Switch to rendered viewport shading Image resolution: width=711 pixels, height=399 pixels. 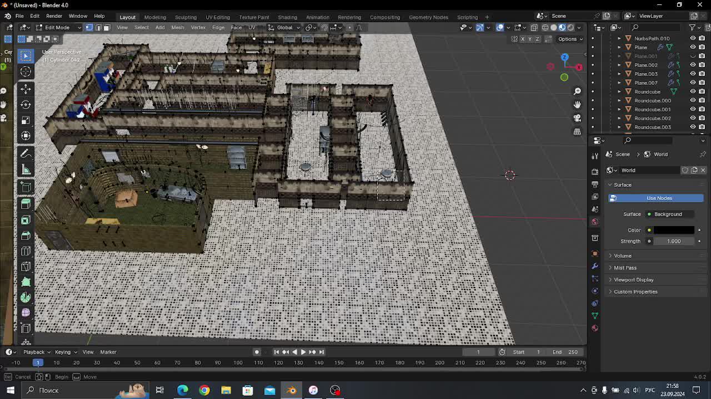(570, 27)
